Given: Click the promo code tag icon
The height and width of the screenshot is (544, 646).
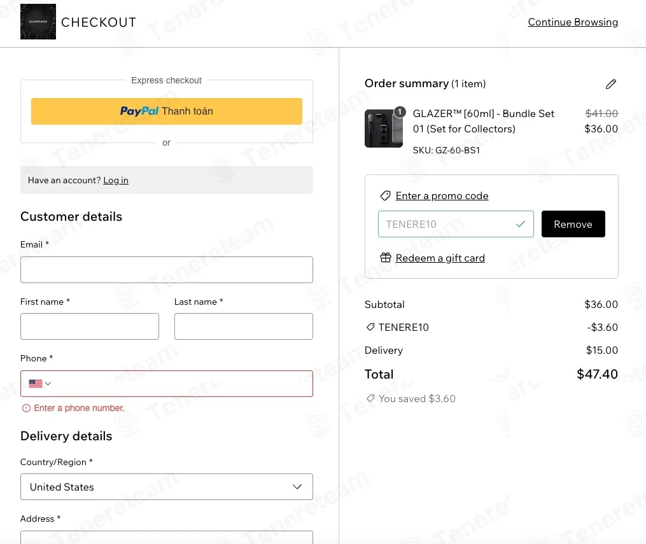Looking at the screenshot, I should tap(385, 195).
